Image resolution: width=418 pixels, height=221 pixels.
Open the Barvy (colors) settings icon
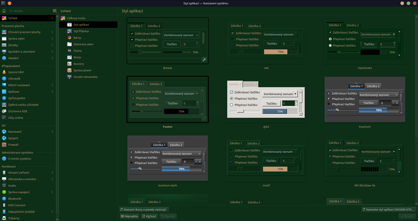coord(69,38)
